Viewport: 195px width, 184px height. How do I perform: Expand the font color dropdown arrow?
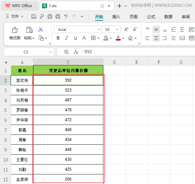click(123, 38)
